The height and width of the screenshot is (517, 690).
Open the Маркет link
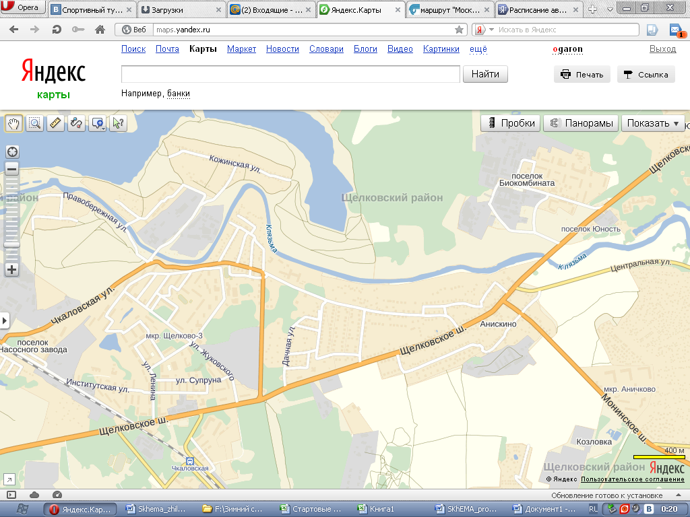(242, 48)
